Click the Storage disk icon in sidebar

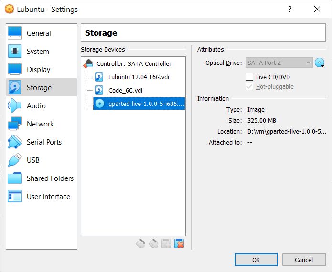click(15, 87)
